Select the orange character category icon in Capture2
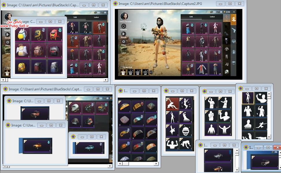Image resolution: width=281 pixels, height=173 pixels. coord(233,19)
